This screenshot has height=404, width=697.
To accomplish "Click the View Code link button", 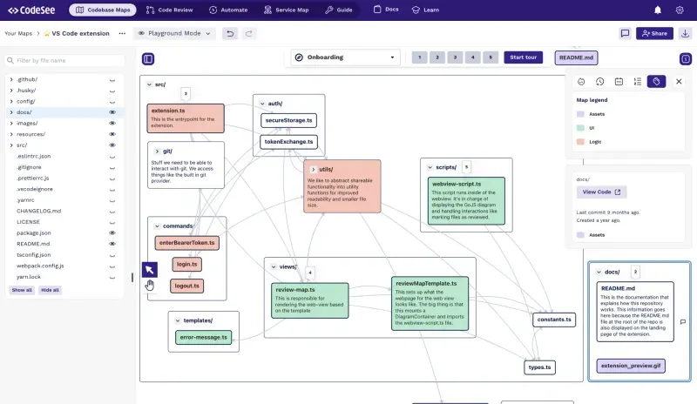I will pyautogui.click(x=601, y=192).
